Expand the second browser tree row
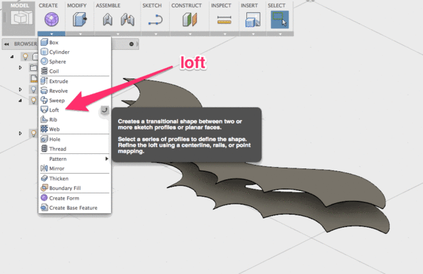This screenshot has width=423, height=274. coord(20,67)
